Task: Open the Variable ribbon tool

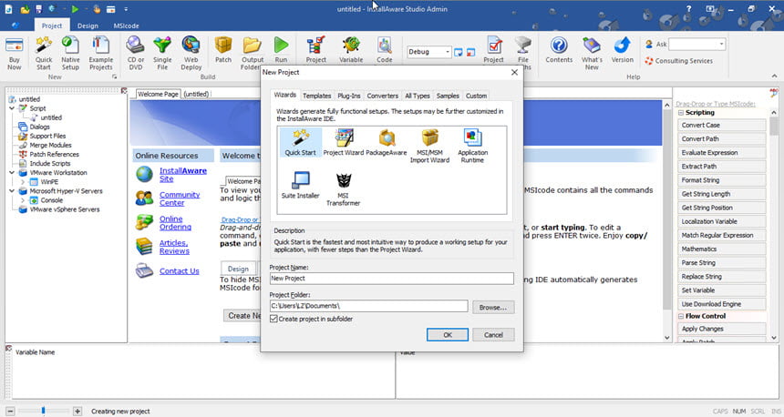Action: (x=351, y=50)
